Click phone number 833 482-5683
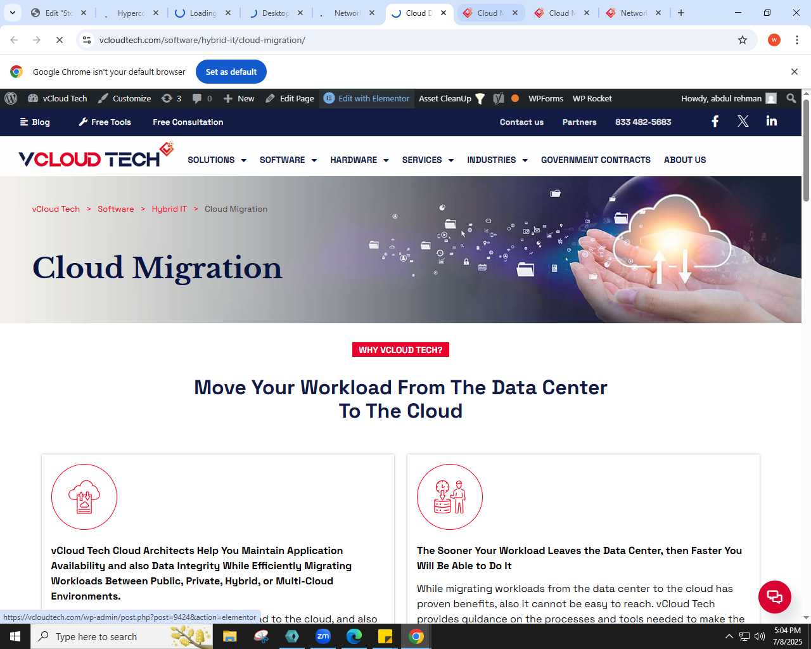Viewport: 811px width, 649px height. point(643,122)
